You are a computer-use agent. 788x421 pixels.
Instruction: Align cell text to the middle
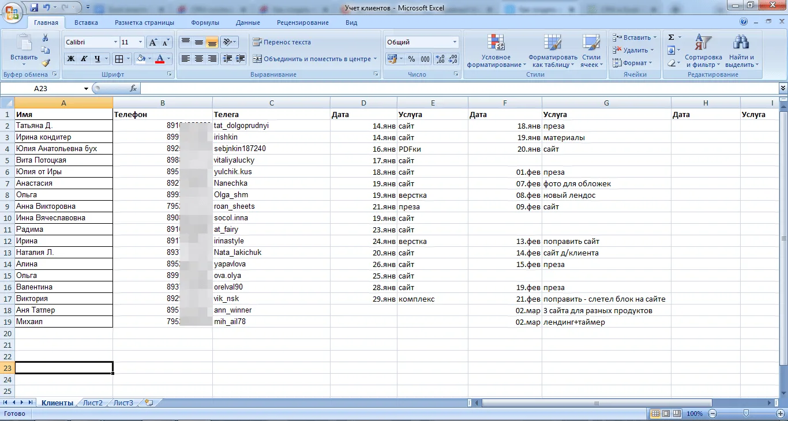(x=198, y=42)
